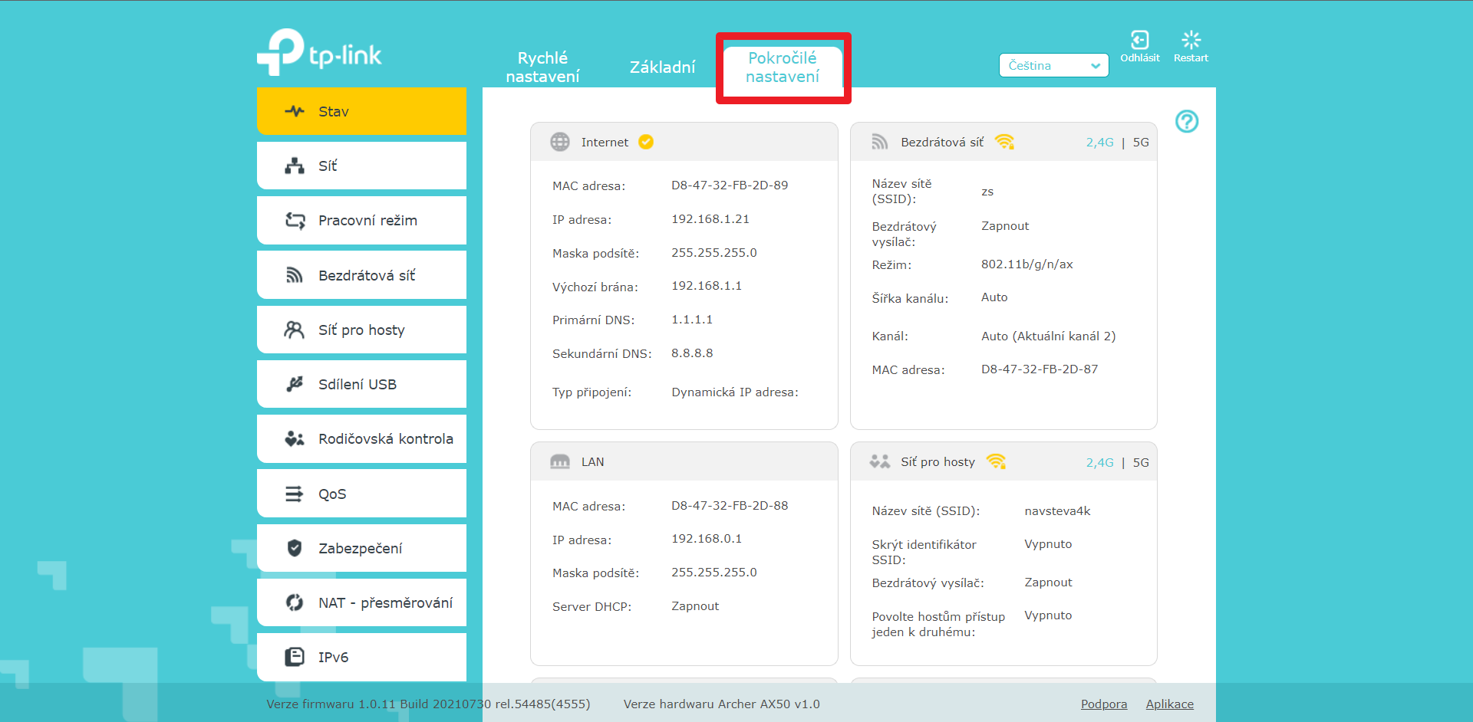The height and width of the screenshot is (722, 1473).
Task: Open the Rychlé nastavení tab
Action: [x=542, y=67]
